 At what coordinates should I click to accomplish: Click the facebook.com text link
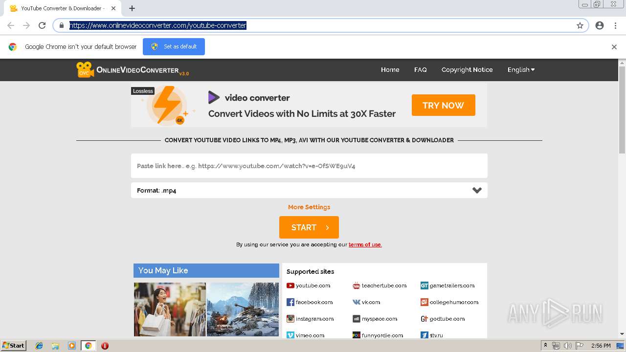click(314, 302)
